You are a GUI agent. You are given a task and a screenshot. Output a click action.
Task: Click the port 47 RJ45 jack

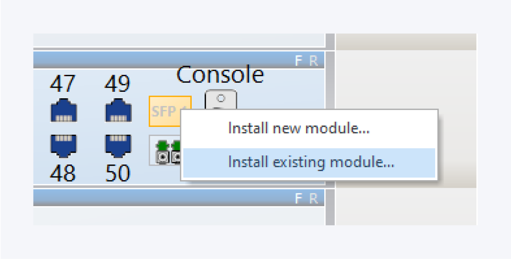pyautogui.click(x=64, y=110)
